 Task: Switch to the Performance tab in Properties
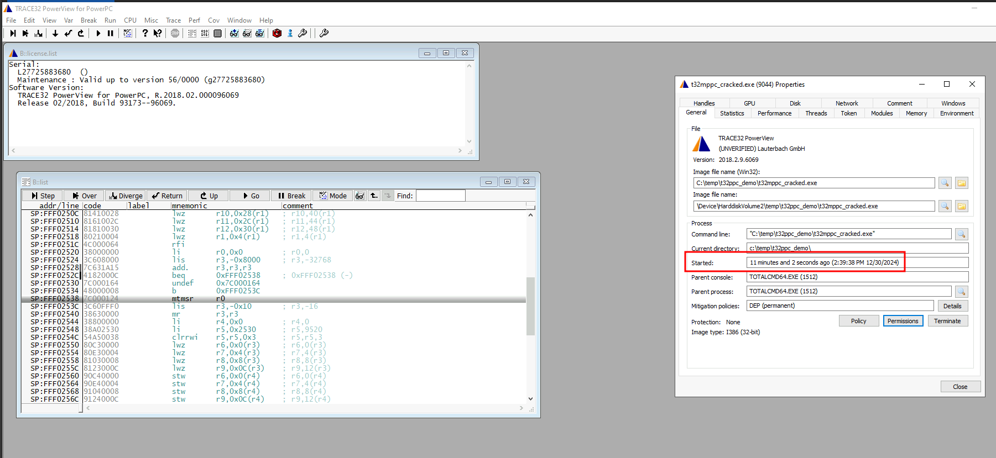click(774, 113)
